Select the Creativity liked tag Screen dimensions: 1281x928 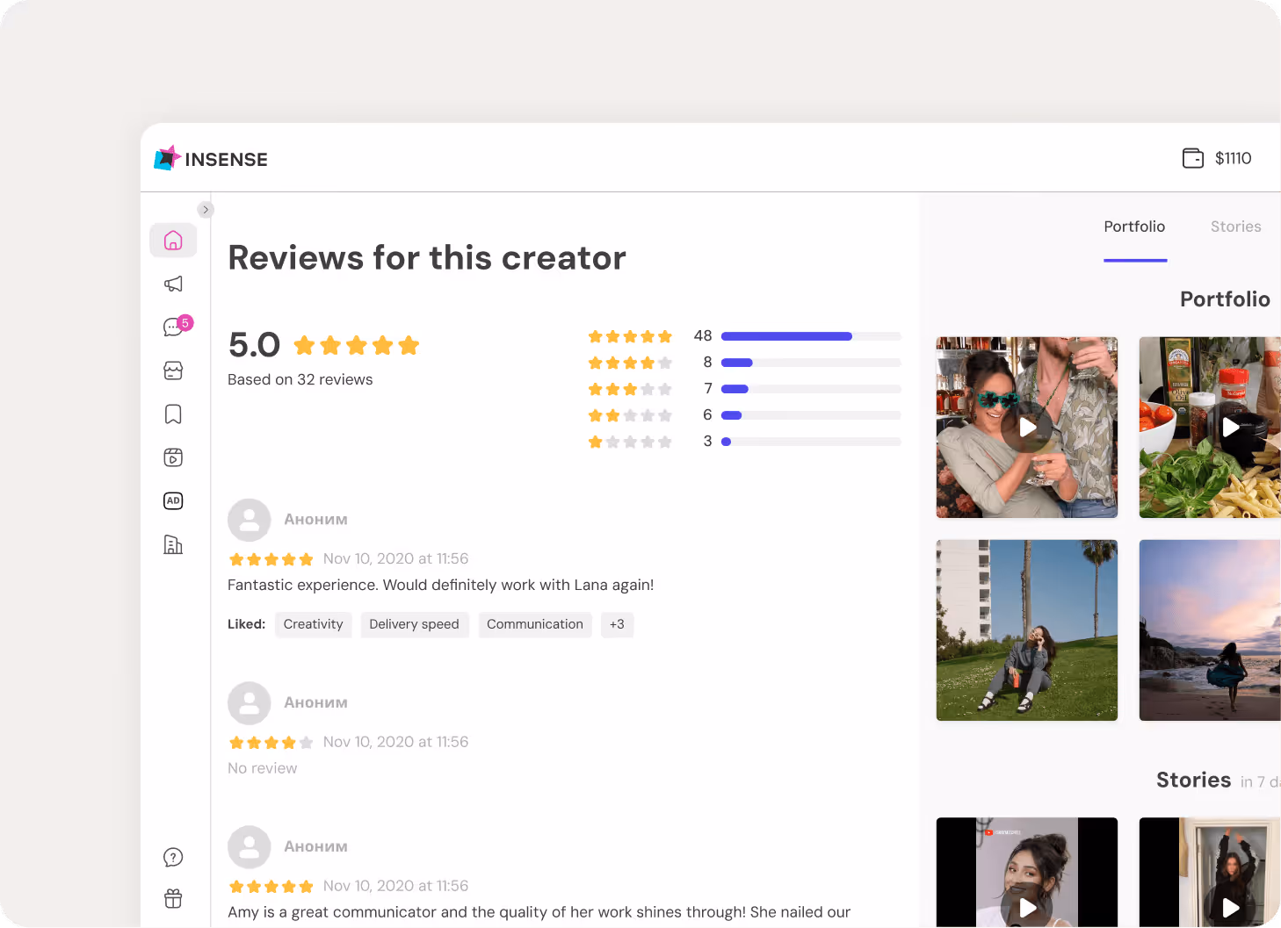tap(313, 624)
